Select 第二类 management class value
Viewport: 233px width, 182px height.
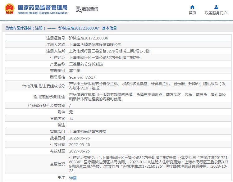pos(75,71)
